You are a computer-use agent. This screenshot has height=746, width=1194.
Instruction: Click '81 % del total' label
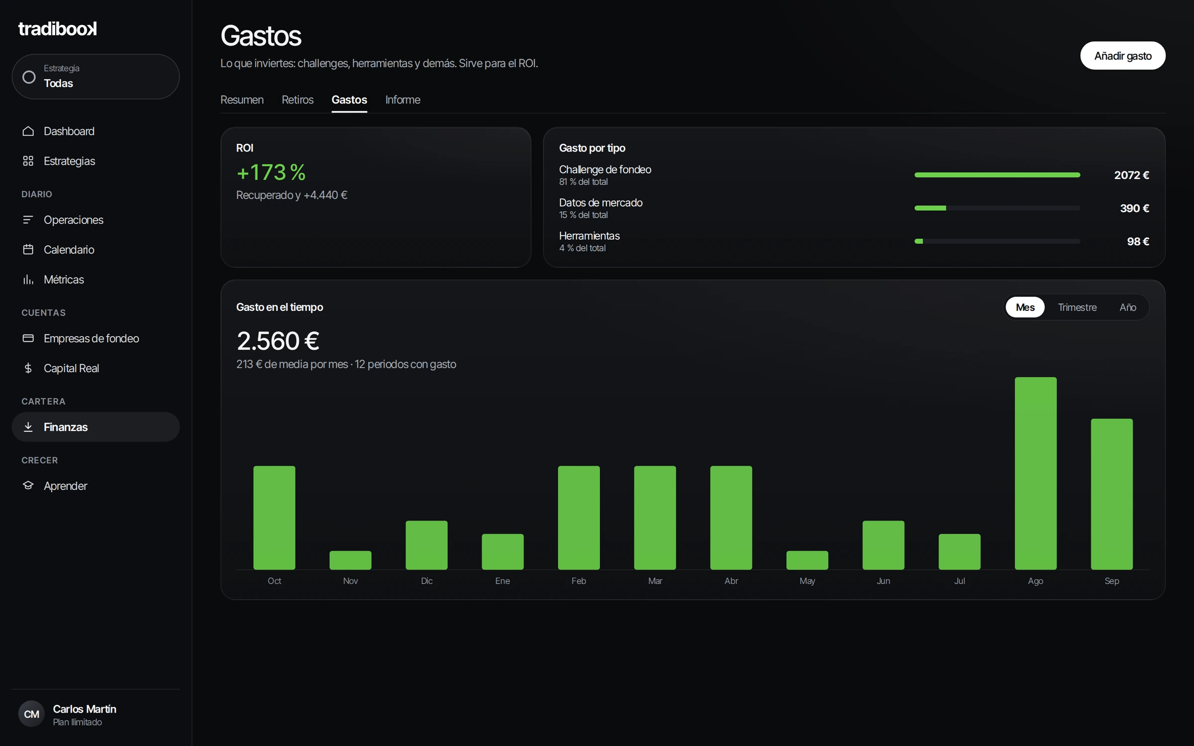pos(583,182)
